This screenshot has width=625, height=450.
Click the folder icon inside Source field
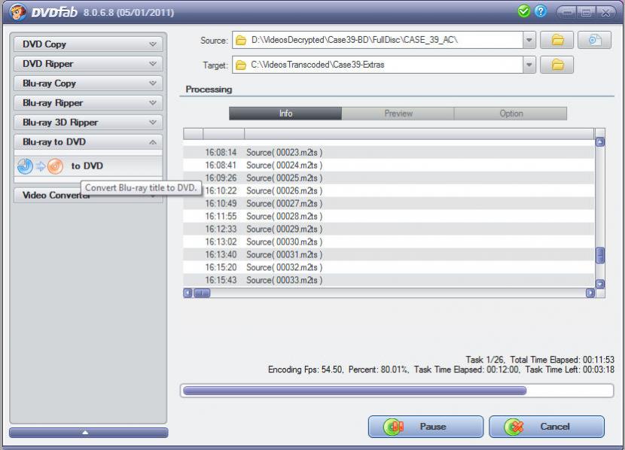pos(241,40)
